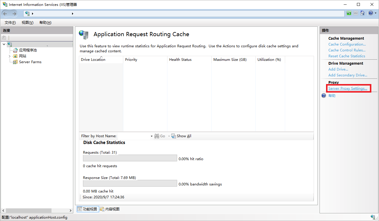Open the Filter by Host Name dropdown
Viewport: 379px width, 221px height.
[x=152, y=136]
